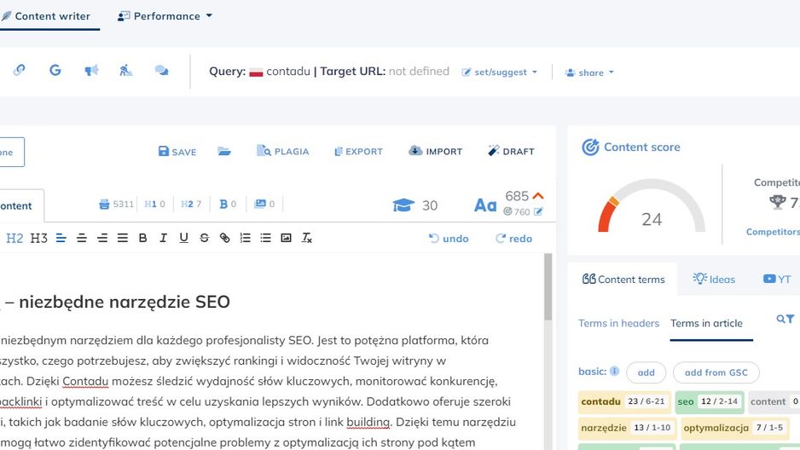Click the add from GSC button
This screenshot has height=450, width=800.
pyautogui.click(x=716, y=372)
